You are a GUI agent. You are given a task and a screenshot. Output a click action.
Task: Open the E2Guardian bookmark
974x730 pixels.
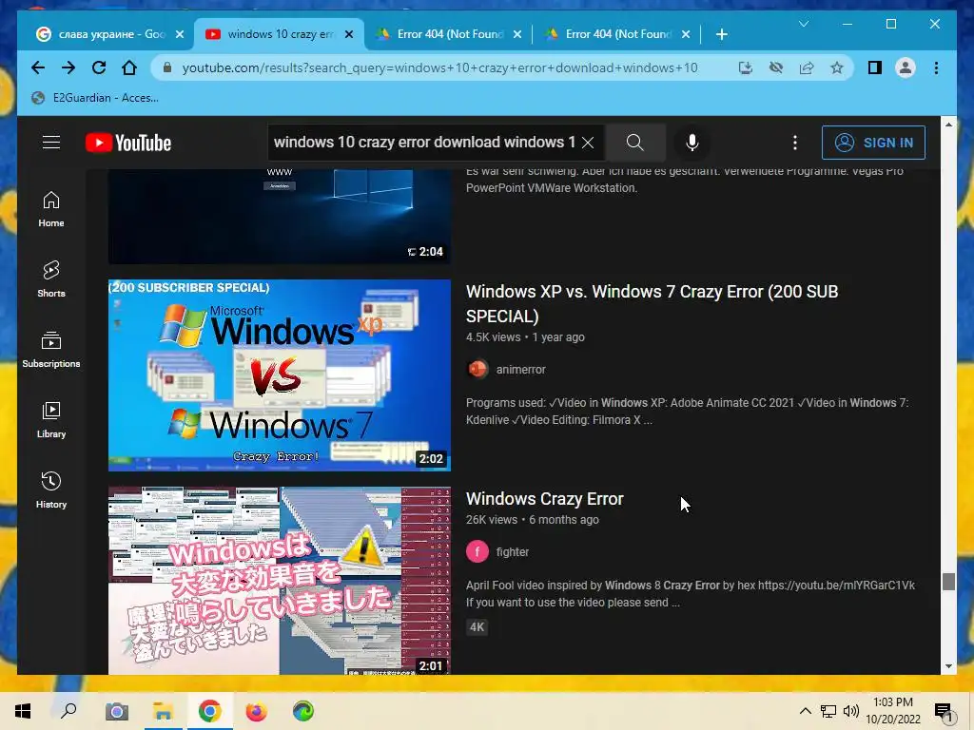point(95,98)
